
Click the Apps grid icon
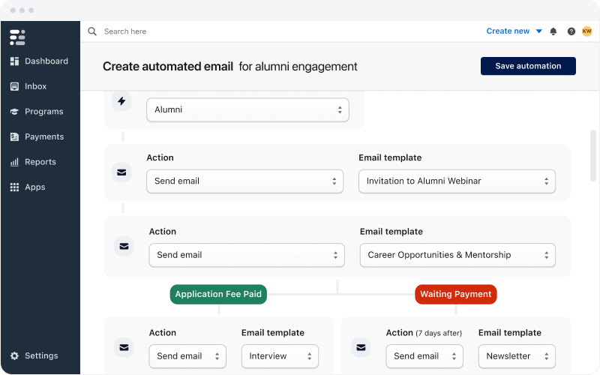14,187
